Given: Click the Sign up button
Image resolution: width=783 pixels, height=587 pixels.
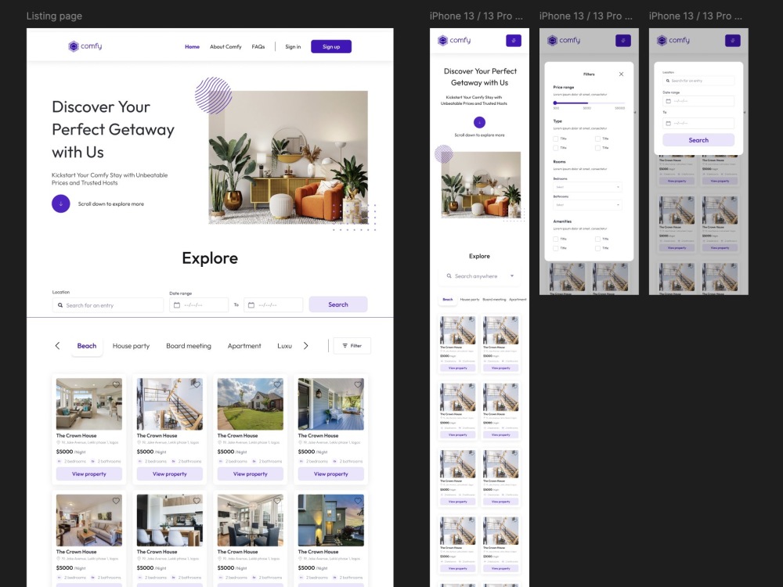Looking at the screenshot, I should (x=331, y=46).
